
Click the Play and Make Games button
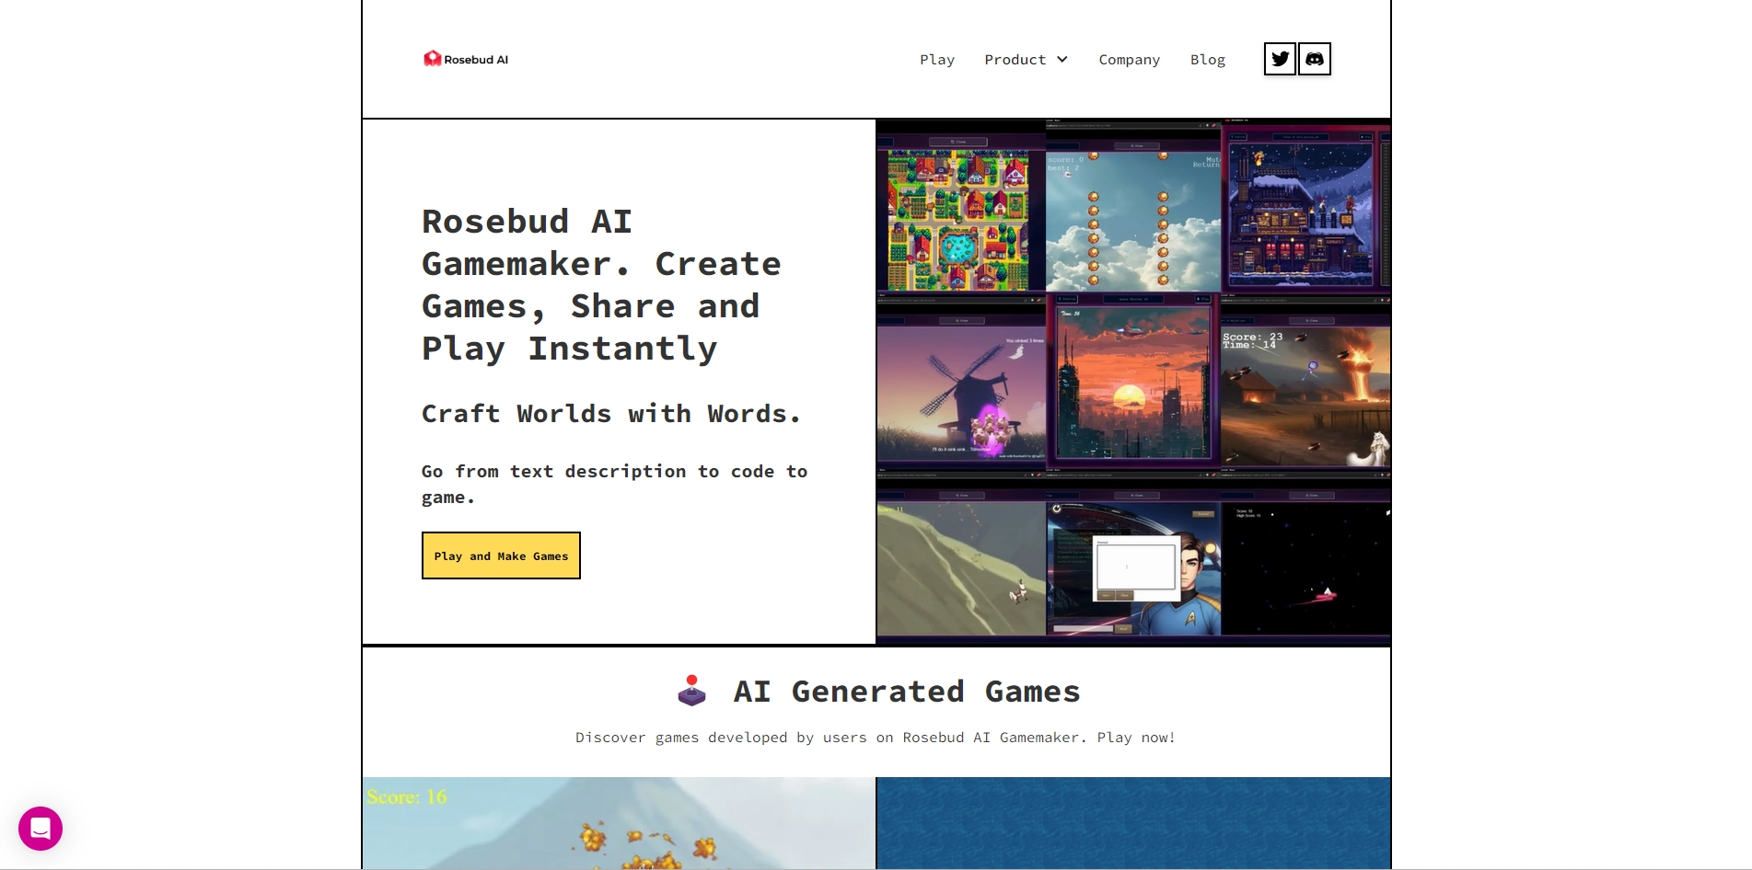pos(501,555)
